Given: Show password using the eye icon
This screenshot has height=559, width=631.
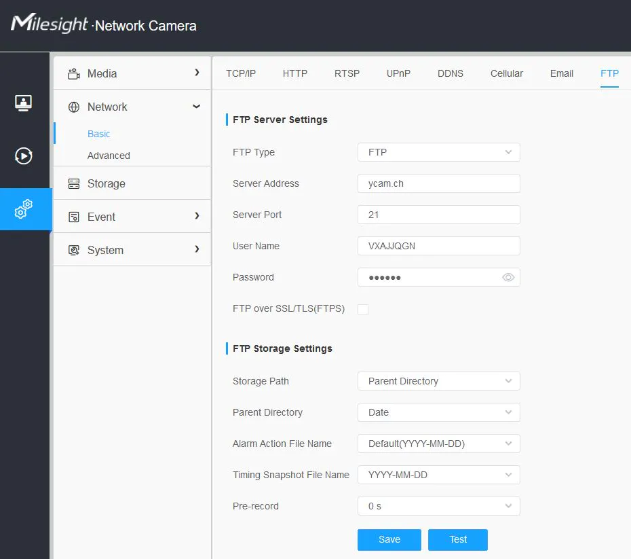Looking at the screenshot, I should coord(508,277).
